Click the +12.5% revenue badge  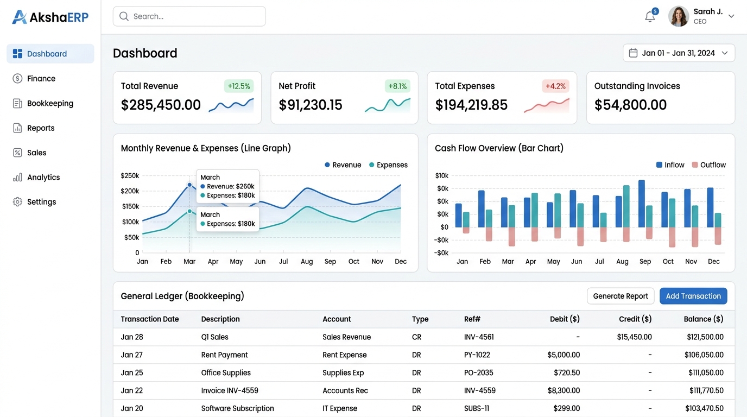click(x=239, y=86)
